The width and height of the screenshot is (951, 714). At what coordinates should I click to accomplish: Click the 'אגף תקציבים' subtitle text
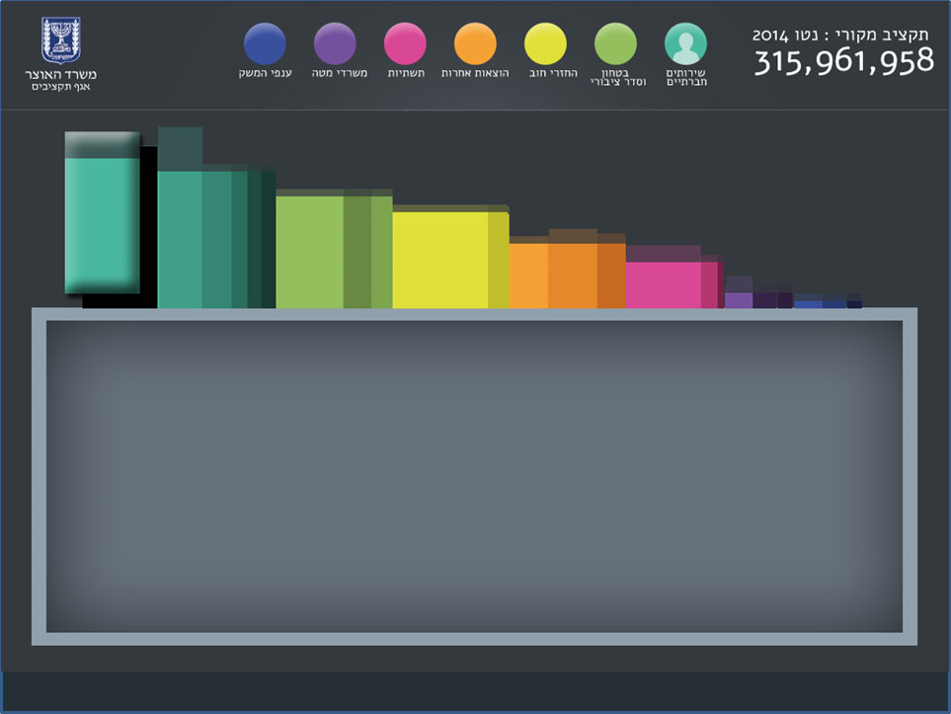[60, 87]
